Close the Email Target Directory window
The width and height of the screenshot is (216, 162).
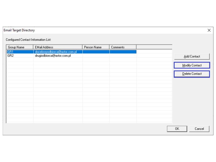point(209,30)
